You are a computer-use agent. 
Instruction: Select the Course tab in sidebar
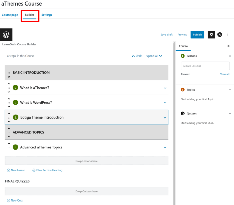pyautogui.click(x=183, y=46)
